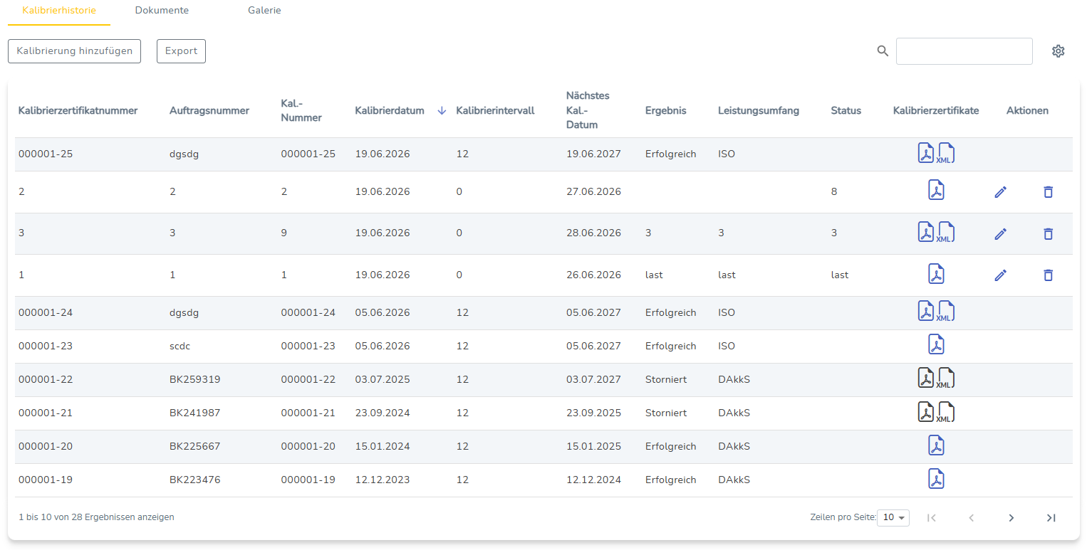Delete the calibration with status 'last'
Screen dimensions: 1087x550
(x=1048, y=275)
